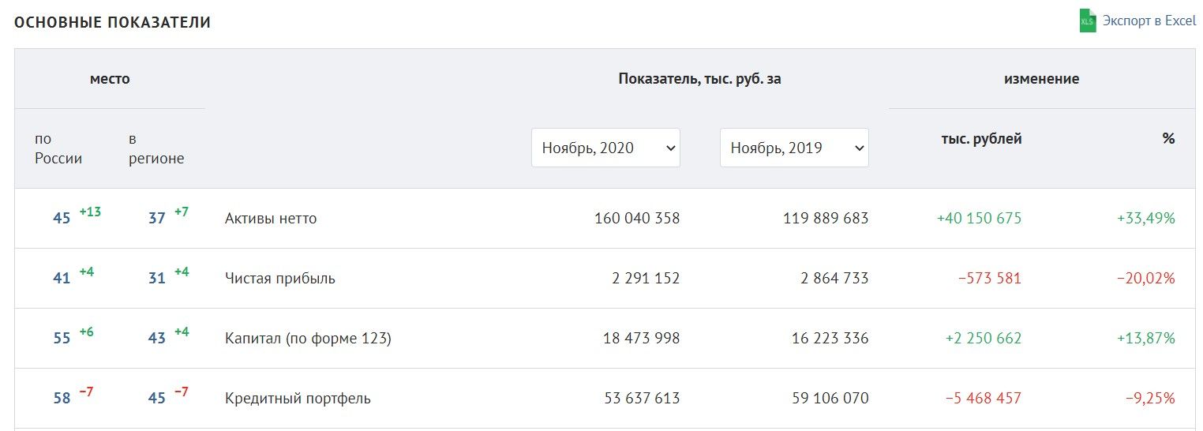
Task: Click the ОСНОВНЫЕ ПОКАЗАТЕЛИ heading
Action: click(x=112, y=22)
